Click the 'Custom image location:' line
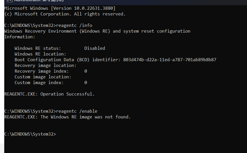This screenshot has height=153, width=247. pos(43,77)
